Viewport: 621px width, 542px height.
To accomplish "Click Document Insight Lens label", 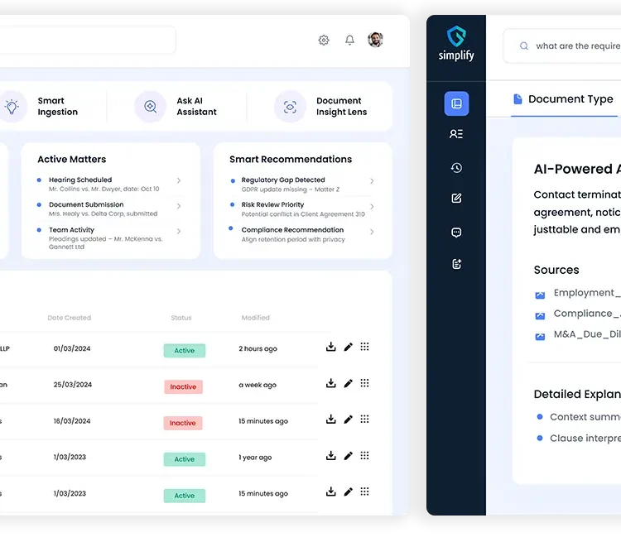I will coord(341,107).
